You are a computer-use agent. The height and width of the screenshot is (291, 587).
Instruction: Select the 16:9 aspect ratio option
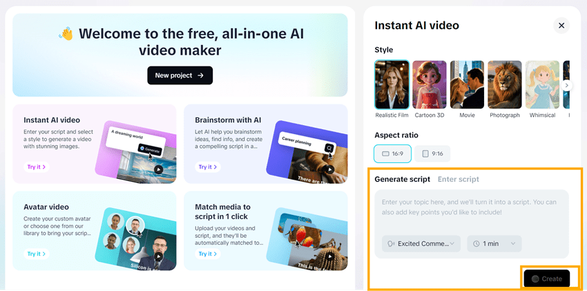tap(392, 153)
